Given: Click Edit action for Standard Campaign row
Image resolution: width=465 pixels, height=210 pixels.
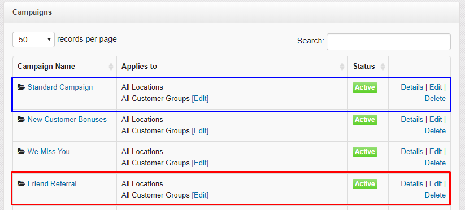Looking at the screenshot, I should (x=436, y=88).
